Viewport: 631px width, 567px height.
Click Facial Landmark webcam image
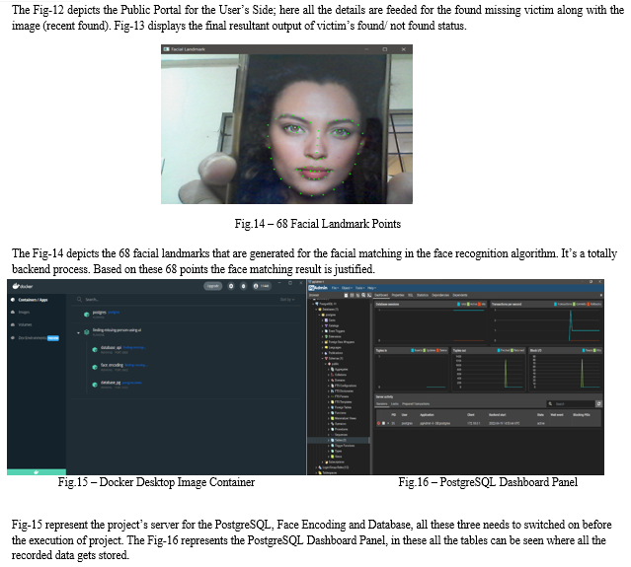tap(286, 129)
